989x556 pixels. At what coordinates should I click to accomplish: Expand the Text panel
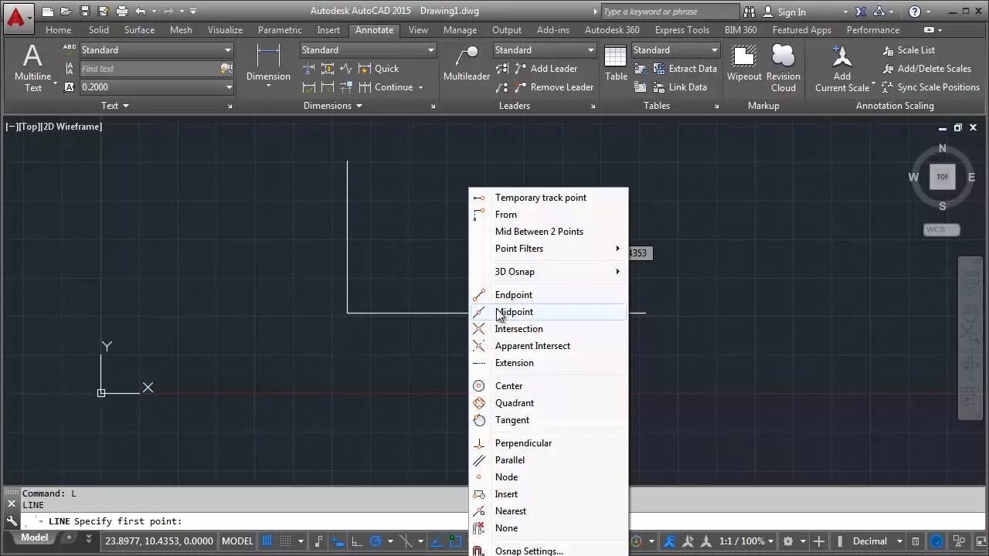(x=114, y=106)
